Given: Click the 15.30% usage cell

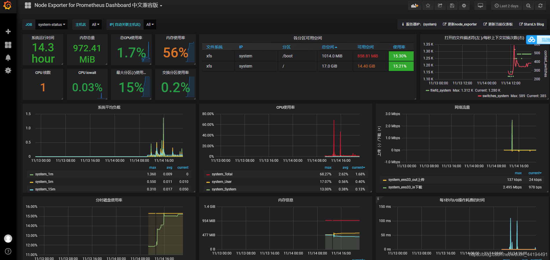Looking at the screenshot, I should coord(401,56).
